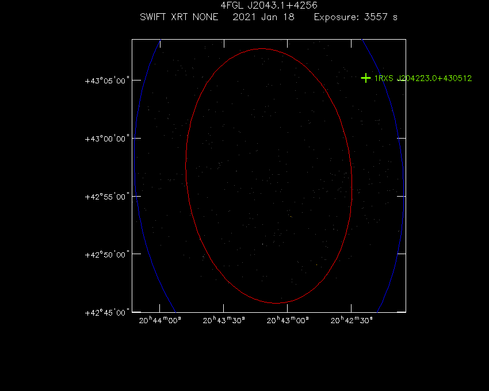This screenshot has height=391, width=489.
Task: Click the +43°05'00" declination label
Action: coord(107,80)
